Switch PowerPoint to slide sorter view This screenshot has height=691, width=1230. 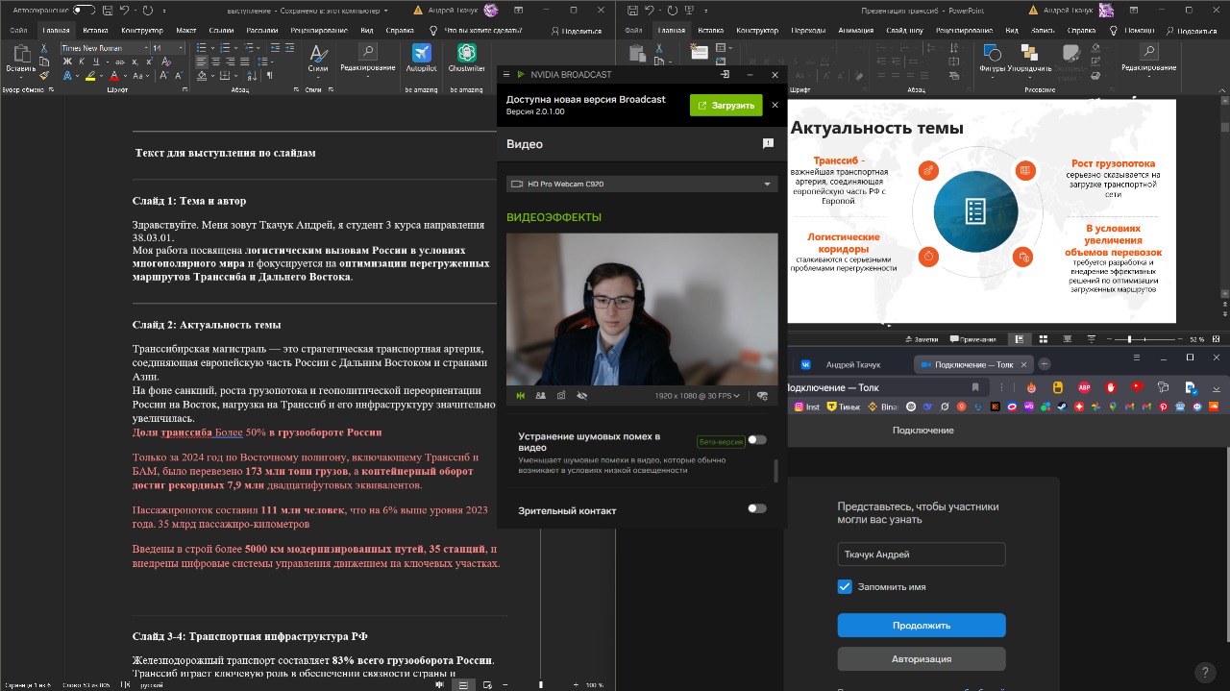pyautogui.click(x=1044, y=339)
